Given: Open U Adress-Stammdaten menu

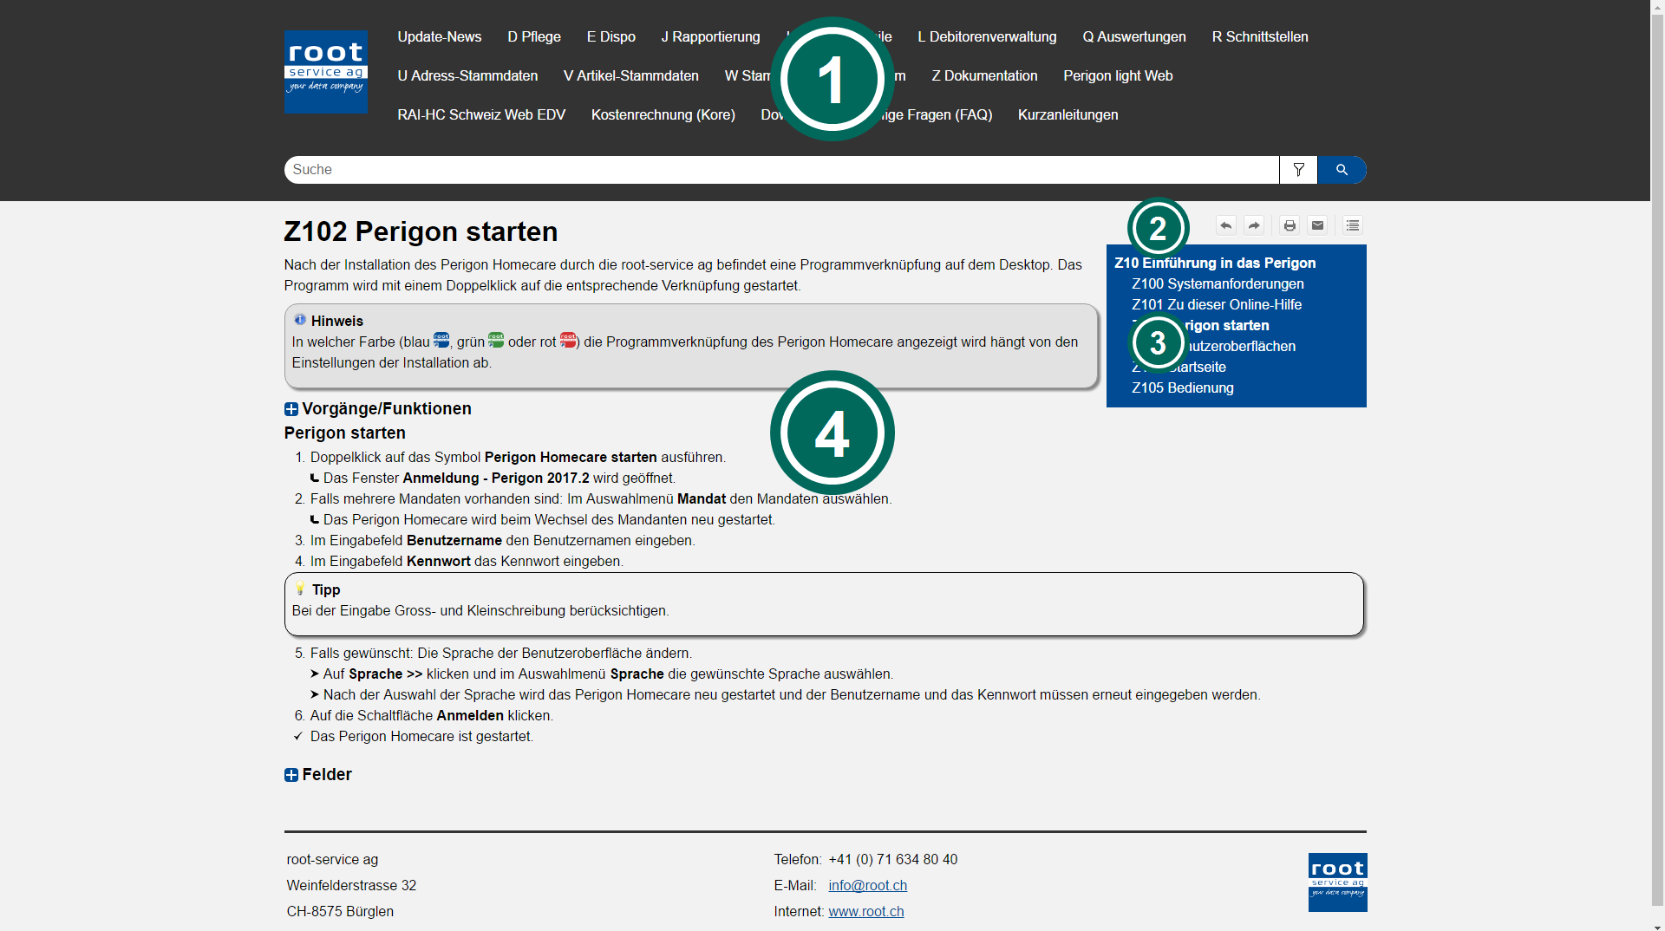Looking at the screenshot, I should pyautogui.click(x=467, y=75).
